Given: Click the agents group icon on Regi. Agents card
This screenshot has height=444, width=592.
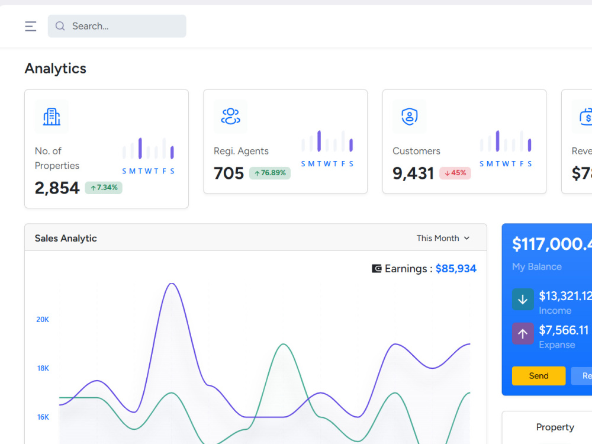Looking at the screenshot, I should coord(231,116).
